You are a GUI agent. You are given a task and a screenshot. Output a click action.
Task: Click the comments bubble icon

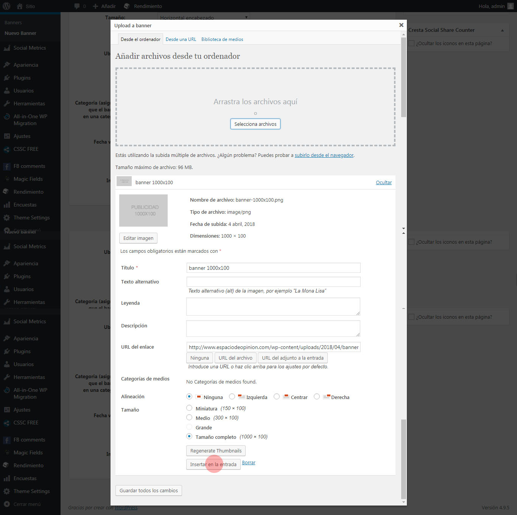point(77,6)
